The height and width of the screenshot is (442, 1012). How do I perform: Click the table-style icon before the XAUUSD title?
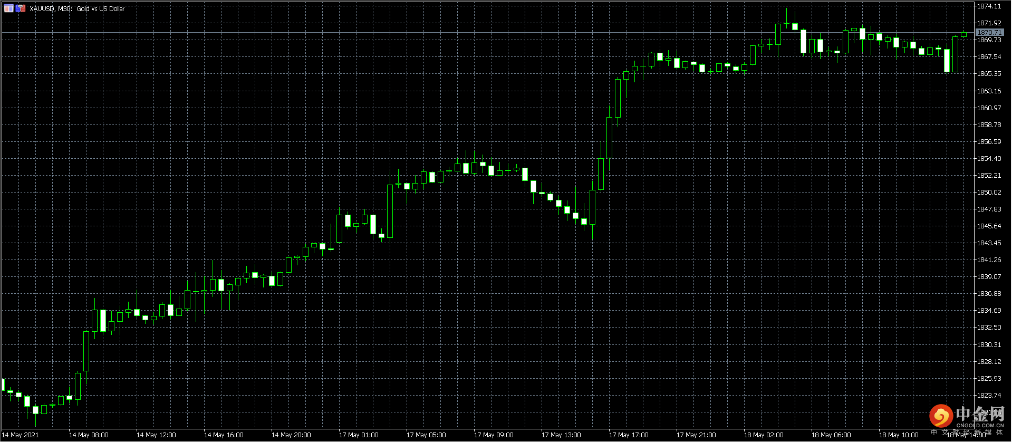point(8,8)
